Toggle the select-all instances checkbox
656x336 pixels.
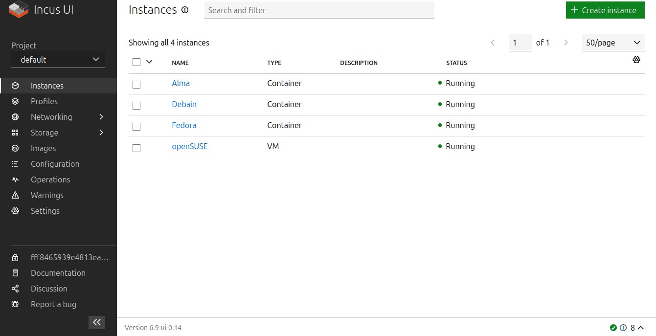[136, 62]
